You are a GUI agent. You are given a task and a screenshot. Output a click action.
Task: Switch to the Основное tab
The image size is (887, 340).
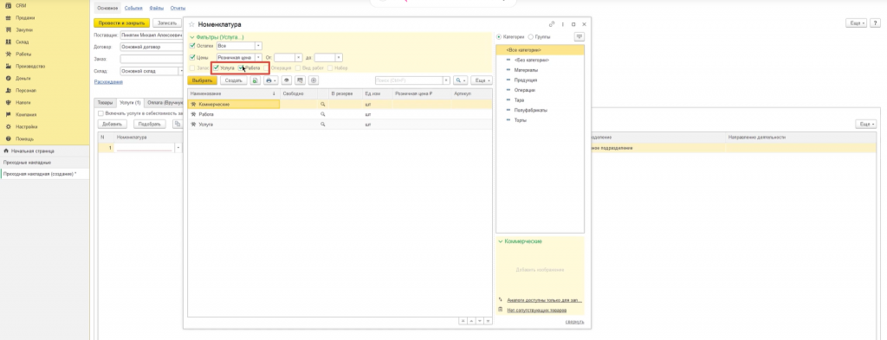click(x=107, y=9)
